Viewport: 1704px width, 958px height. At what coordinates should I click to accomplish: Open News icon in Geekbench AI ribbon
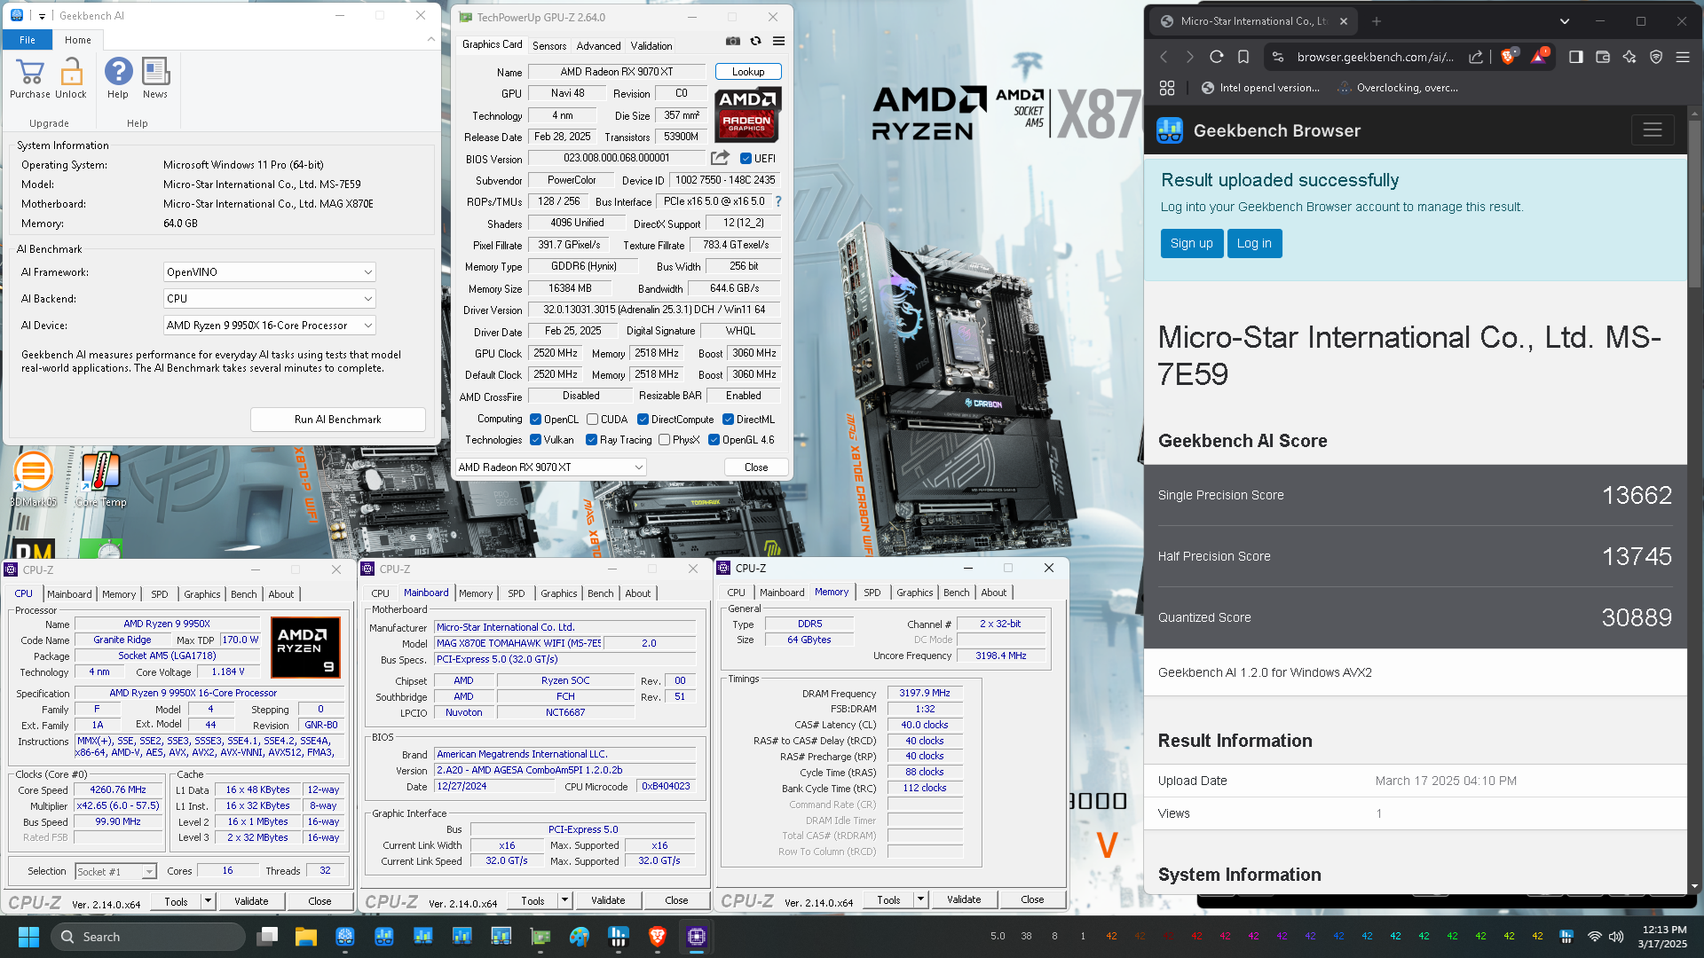click(155, 72)
